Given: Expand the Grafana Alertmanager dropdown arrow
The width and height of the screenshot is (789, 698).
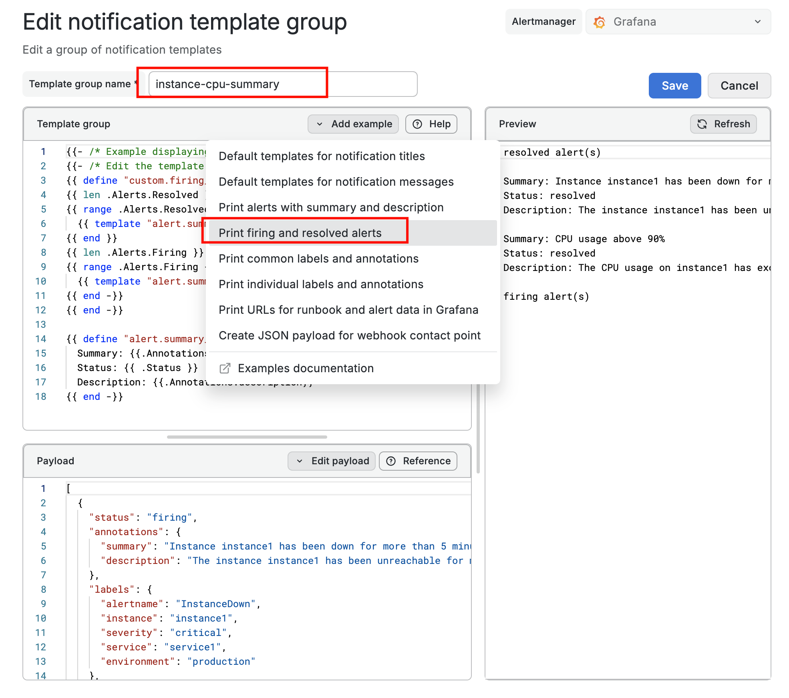Looking at the screenshot, I should (x=757, y=22).
